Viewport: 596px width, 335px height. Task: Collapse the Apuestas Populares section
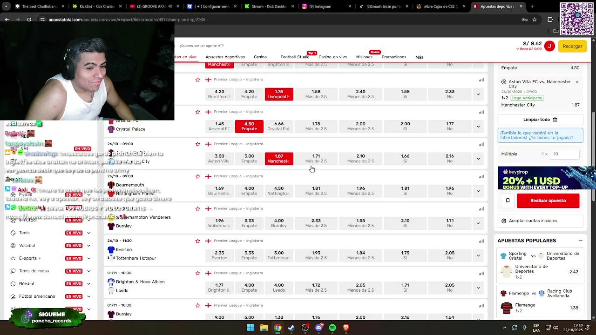coord(581,241)
